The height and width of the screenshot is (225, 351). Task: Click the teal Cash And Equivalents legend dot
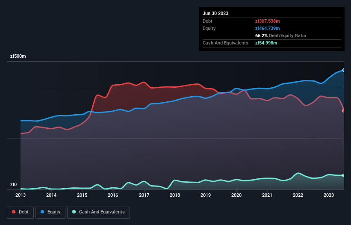pyautogui.click(x=74, y=212)
